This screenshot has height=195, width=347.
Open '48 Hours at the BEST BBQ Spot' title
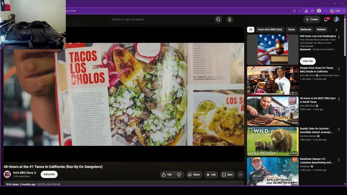pyautogui.click(x=318, y=100)
